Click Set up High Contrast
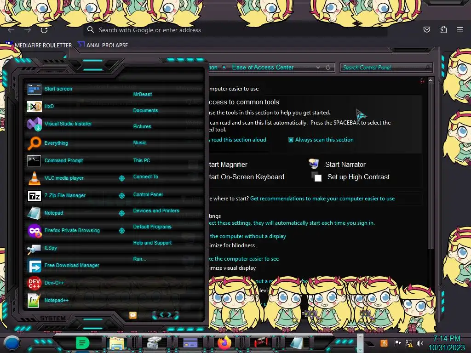The image size is (471, 353). [358, 177]
